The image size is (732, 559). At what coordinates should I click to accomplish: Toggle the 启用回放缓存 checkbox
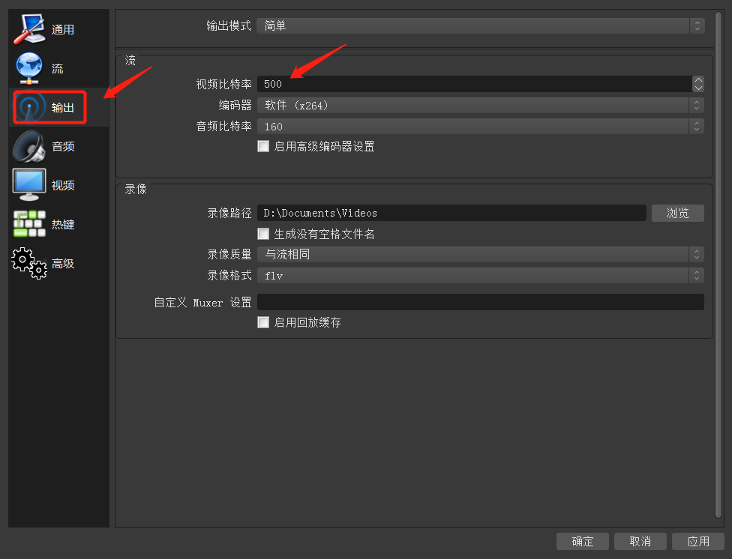tap(263, 322)
